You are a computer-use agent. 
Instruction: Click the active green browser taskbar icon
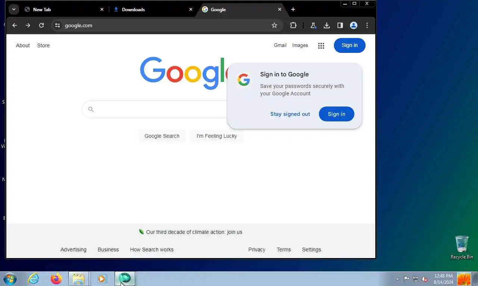pyautogui.click(x=125, y=279)
